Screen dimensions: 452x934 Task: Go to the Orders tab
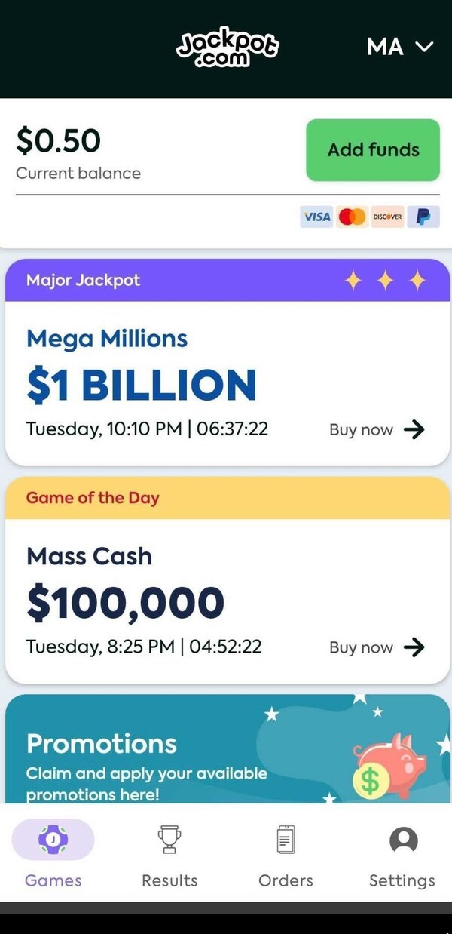pyautogui.click(x=286, y=853)
